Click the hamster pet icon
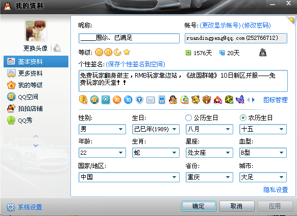Screen dimensions: 297x216 click(195, 100)
